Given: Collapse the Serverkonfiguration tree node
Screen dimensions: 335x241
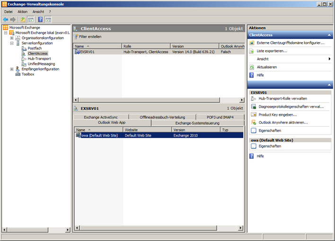Looking at the screenshot, I should pos(12,43).
